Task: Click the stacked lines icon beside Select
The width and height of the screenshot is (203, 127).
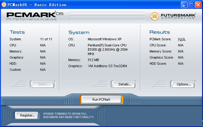Action: pyautogui.click(x=19, y=84)
